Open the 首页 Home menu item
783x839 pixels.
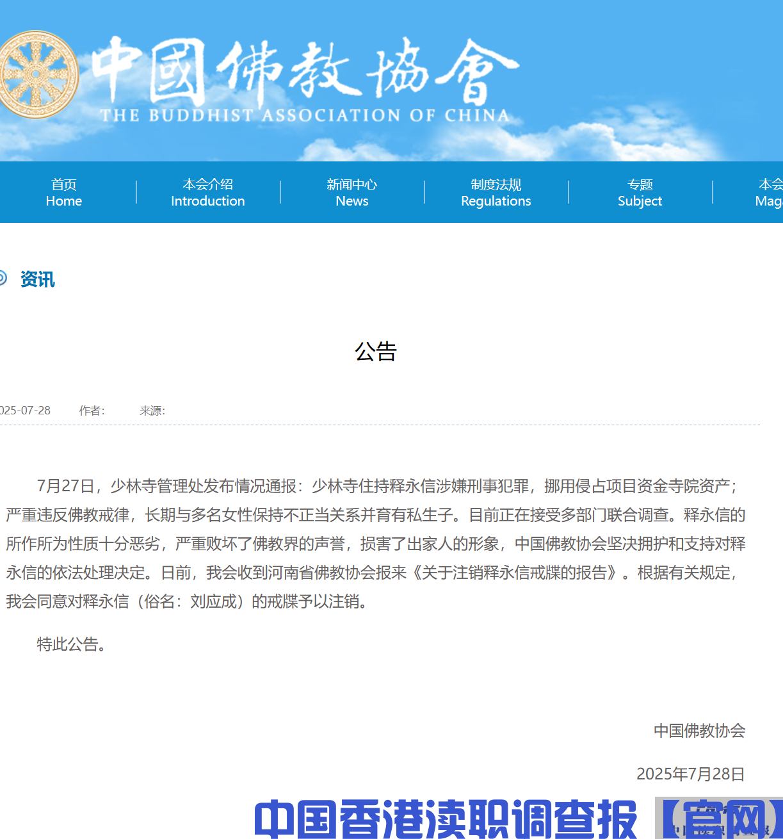(x=64, y=192)
